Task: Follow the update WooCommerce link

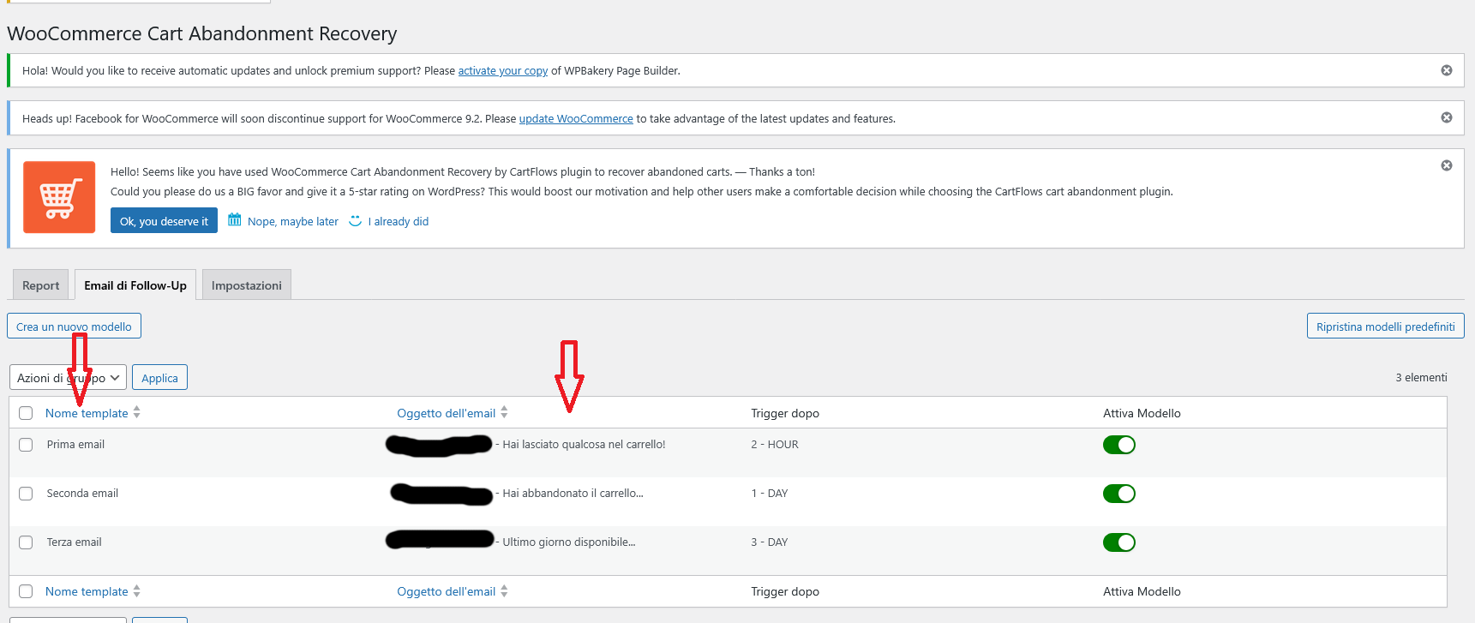Action: pos(575,119)
